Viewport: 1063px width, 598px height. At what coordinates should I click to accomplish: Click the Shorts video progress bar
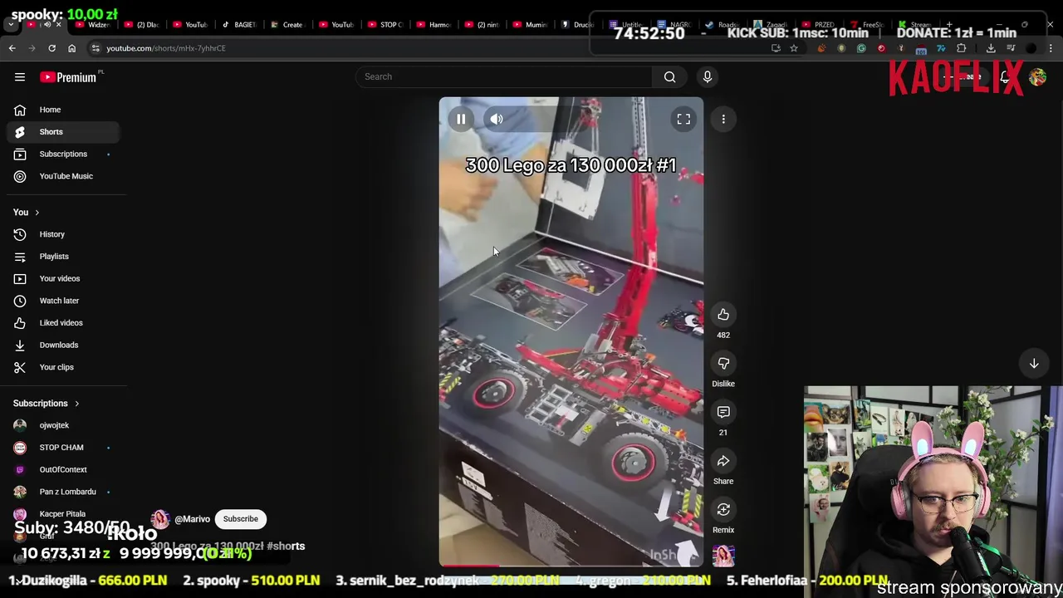pos(571,566)
